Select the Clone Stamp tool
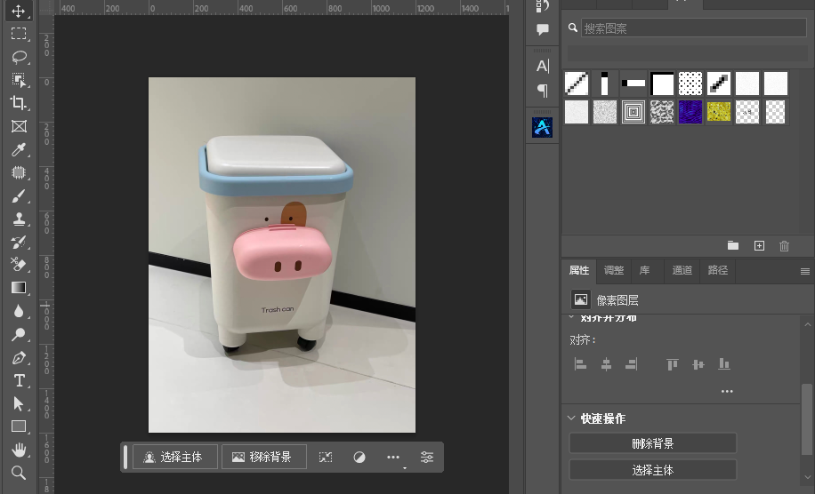Image resolution: width=815 pixels, height=494 pixels. (x=19, y=219)
